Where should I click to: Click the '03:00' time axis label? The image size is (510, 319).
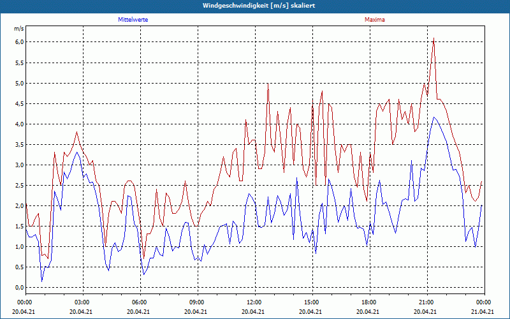[x=82, y=302]
